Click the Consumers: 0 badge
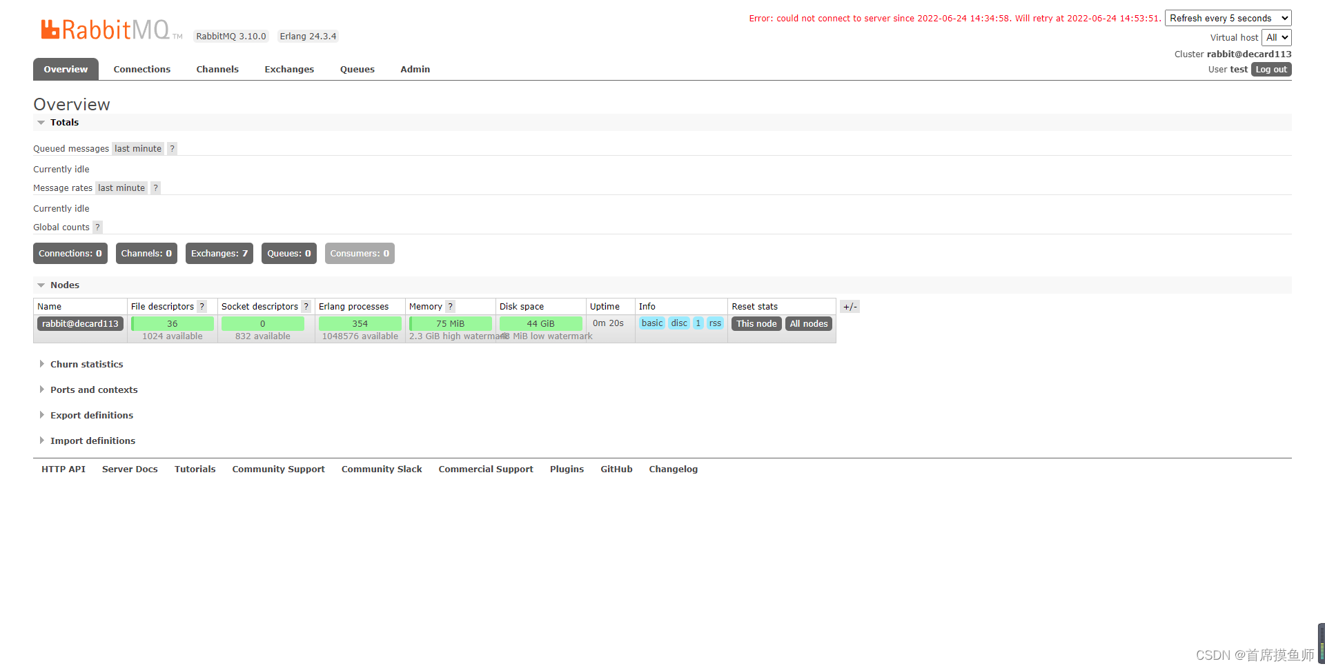The image size is (1325, 668). (360, 254)
